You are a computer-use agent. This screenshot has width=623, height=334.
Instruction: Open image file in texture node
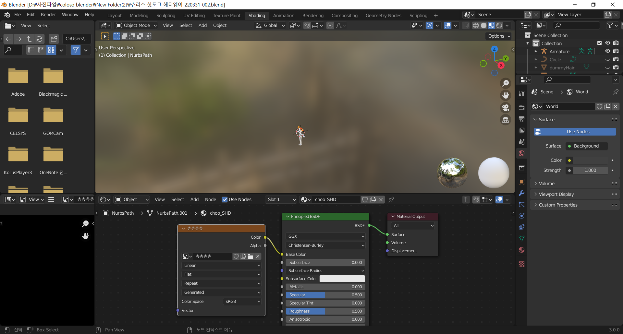click(x=250, y=256)
